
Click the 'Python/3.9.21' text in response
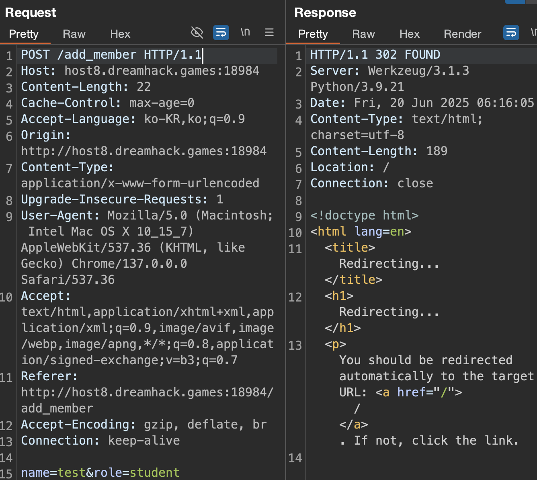point(357,87)
